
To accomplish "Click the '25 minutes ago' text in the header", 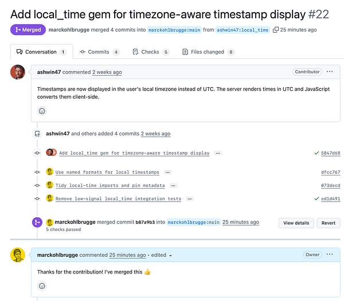I will coord(298,30).
